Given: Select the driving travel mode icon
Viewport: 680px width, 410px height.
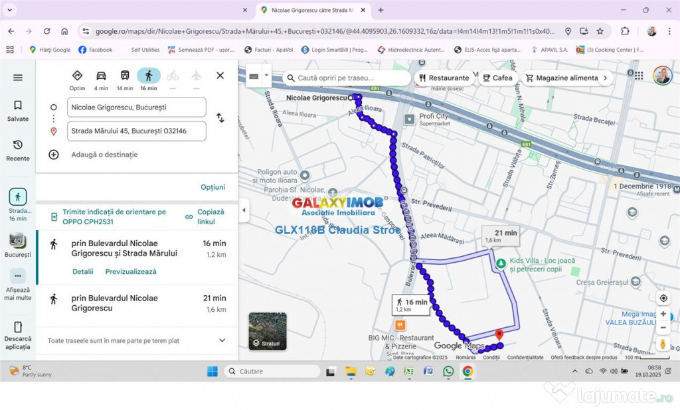Looking at the screenshot, I should pyautogui.click(x=101, y=76).
